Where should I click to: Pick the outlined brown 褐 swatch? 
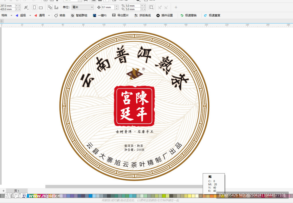pyautogui.click(x=201, y=196)
